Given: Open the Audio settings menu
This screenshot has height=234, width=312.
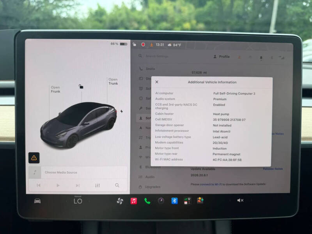Looking at the screenshot, I should pyautogui.click(x=147, y=177).
